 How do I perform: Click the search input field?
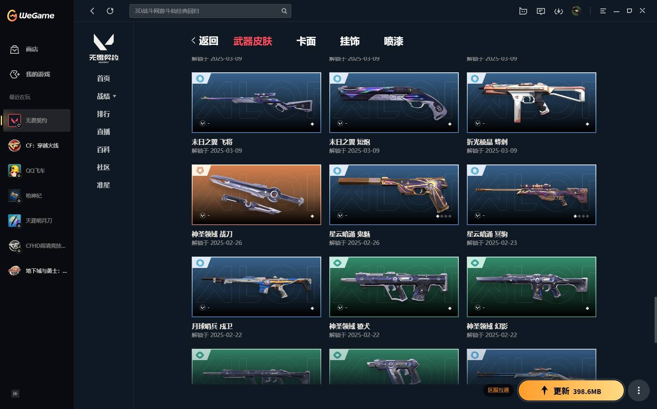tap(206, 11)
